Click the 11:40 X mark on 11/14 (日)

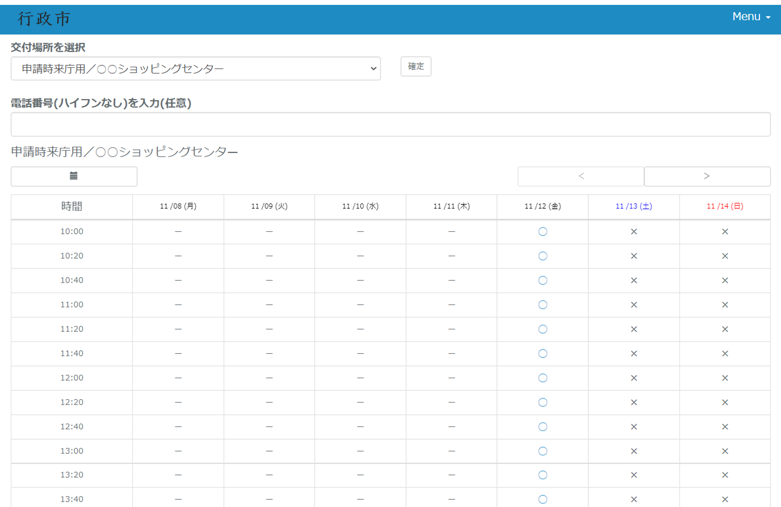click(725, 354)
